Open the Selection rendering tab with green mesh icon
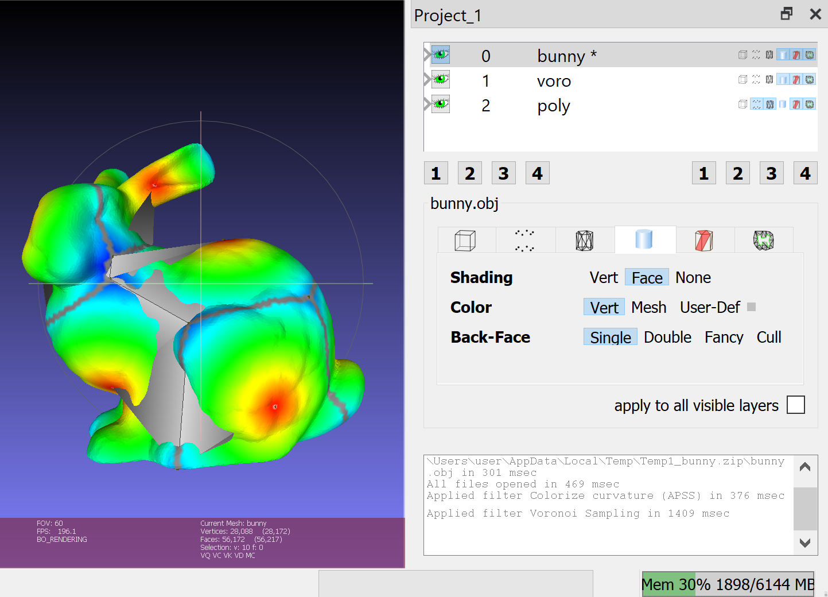 (764, 239)
